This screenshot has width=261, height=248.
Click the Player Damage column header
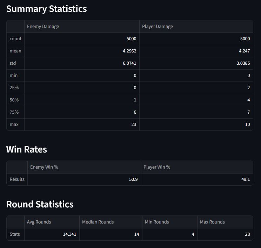coord(158,27)
